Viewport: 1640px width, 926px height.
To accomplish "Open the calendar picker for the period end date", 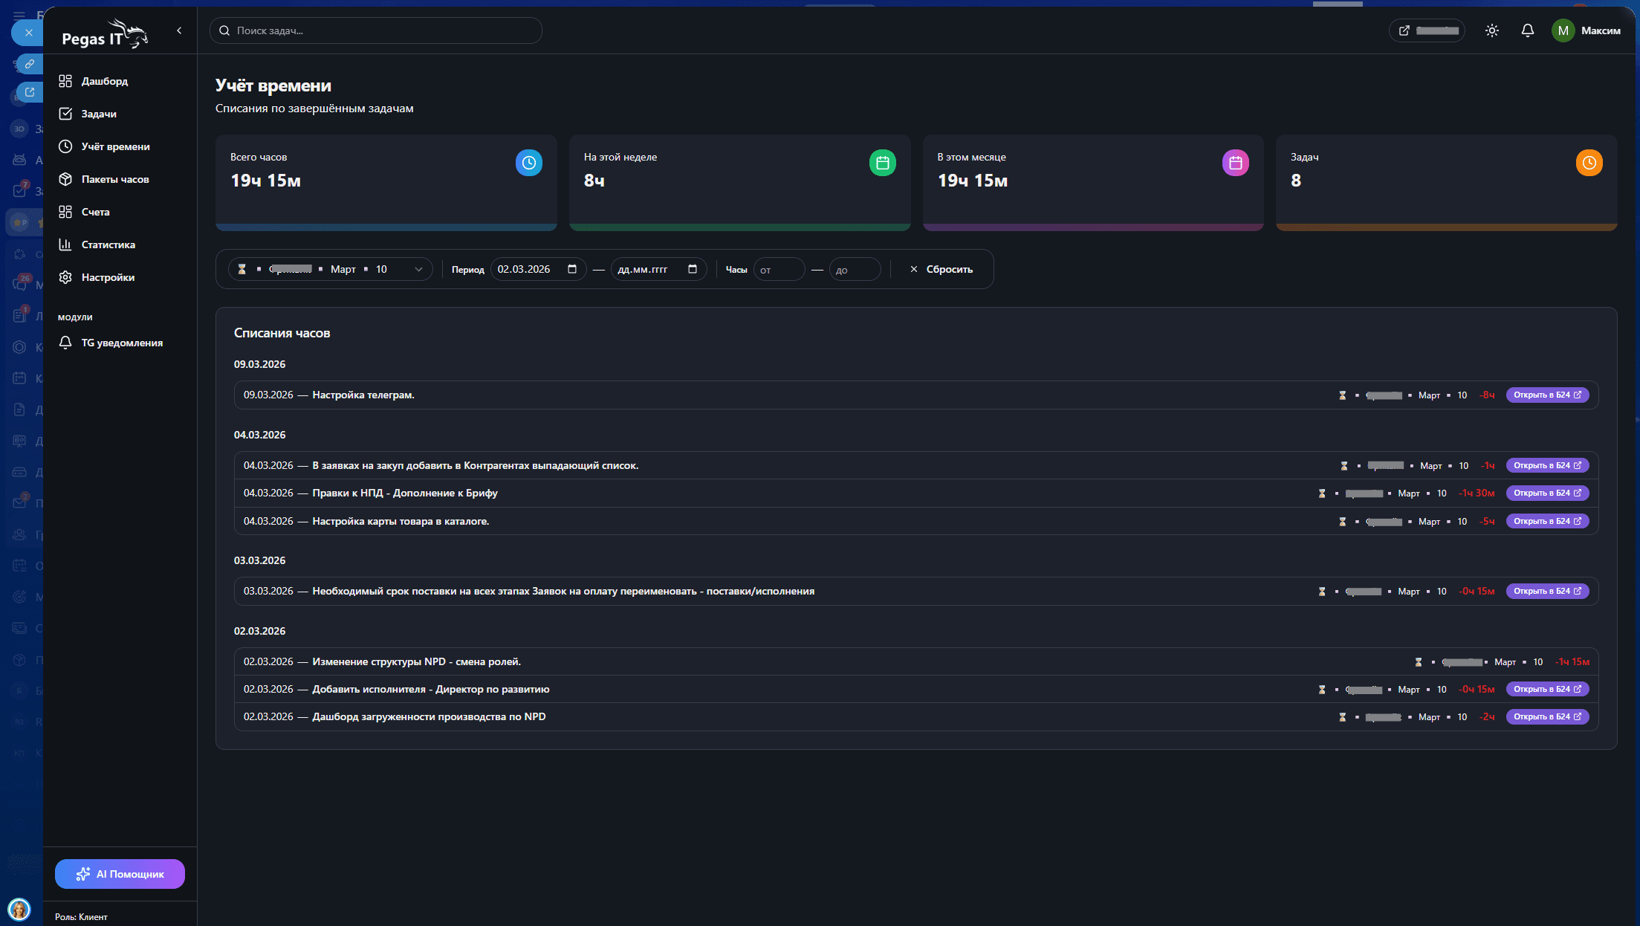I will pos(693,269).
